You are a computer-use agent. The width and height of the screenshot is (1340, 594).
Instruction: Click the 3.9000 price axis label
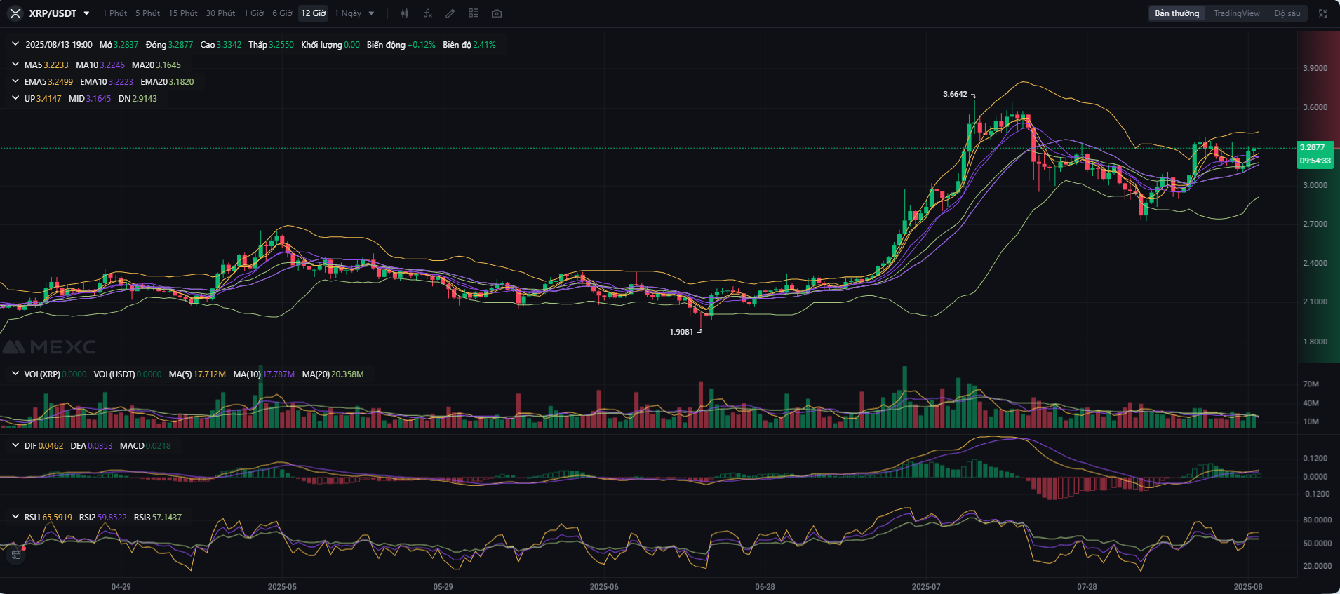[x=1315, y=68]
